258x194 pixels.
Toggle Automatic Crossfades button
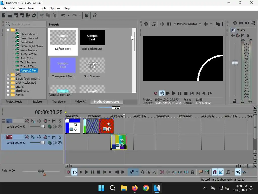pos(221,172)
